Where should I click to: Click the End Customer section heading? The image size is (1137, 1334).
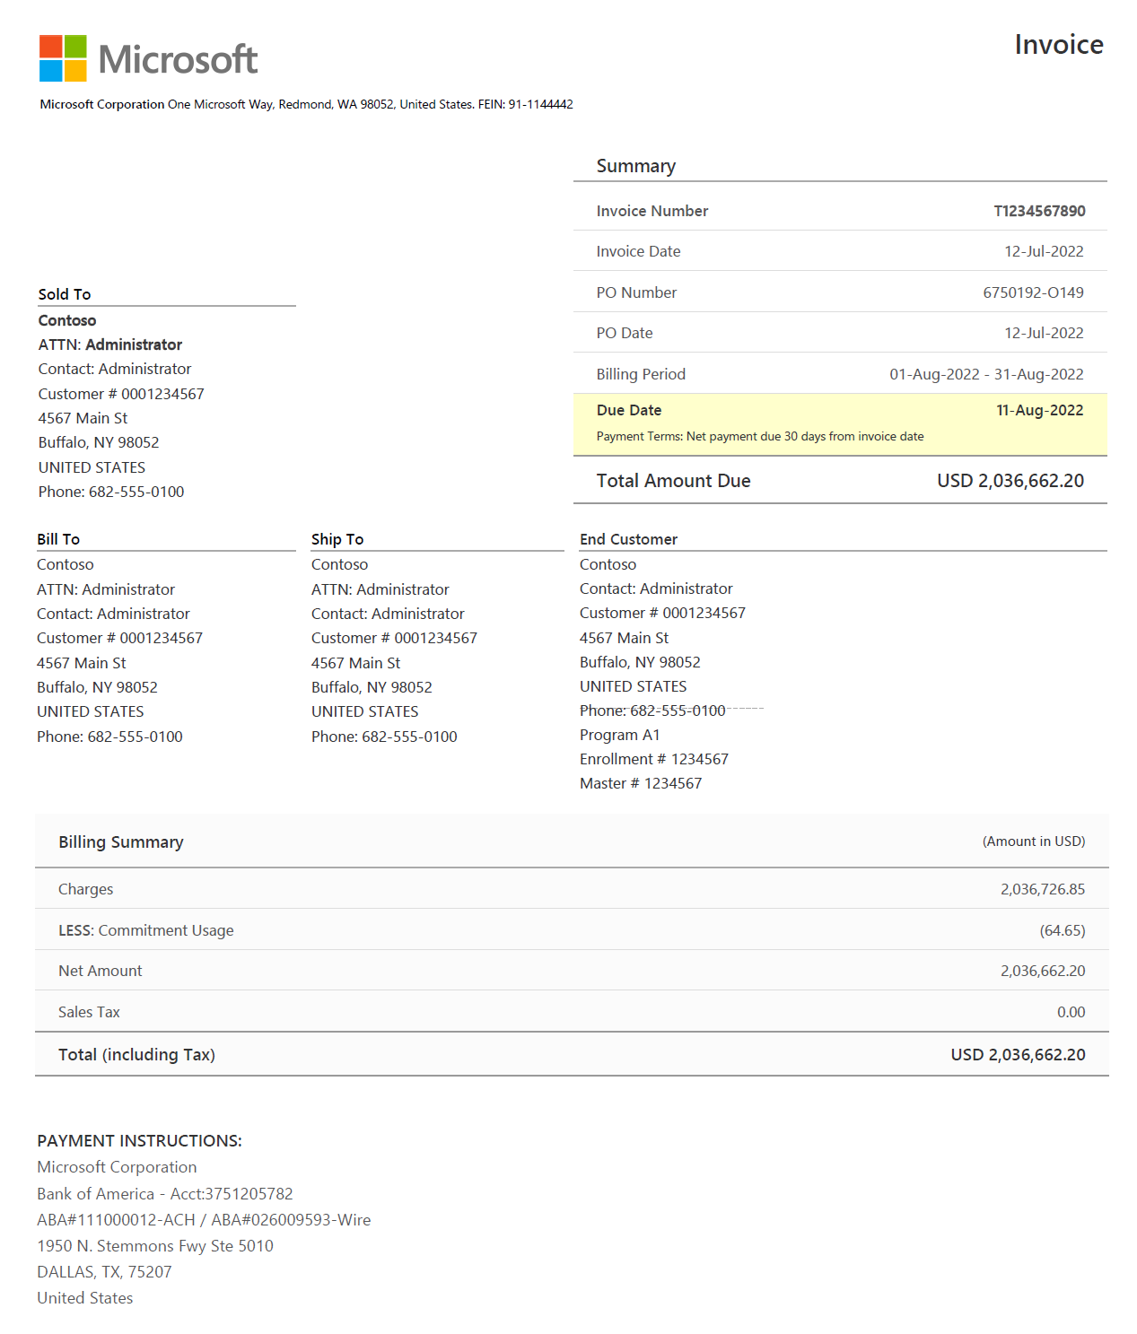[628, 539]
